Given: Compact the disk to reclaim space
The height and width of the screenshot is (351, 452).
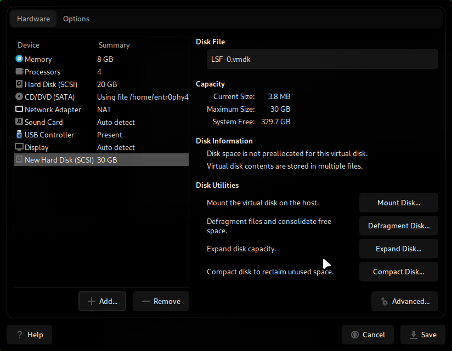Looking at the screenshot, I should point(398,272).
